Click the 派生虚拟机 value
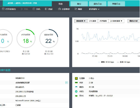The image size is (140, 108). pyautogui.click(x=20, y=87)
